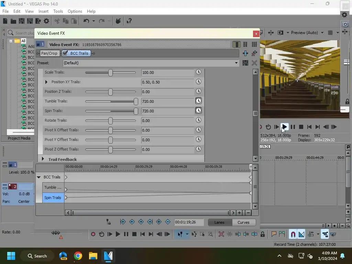The height and width of the screenshot is (264, 352).
Task: Switch to the Pan/Crop button in the chain
Action: pos(49,53)
